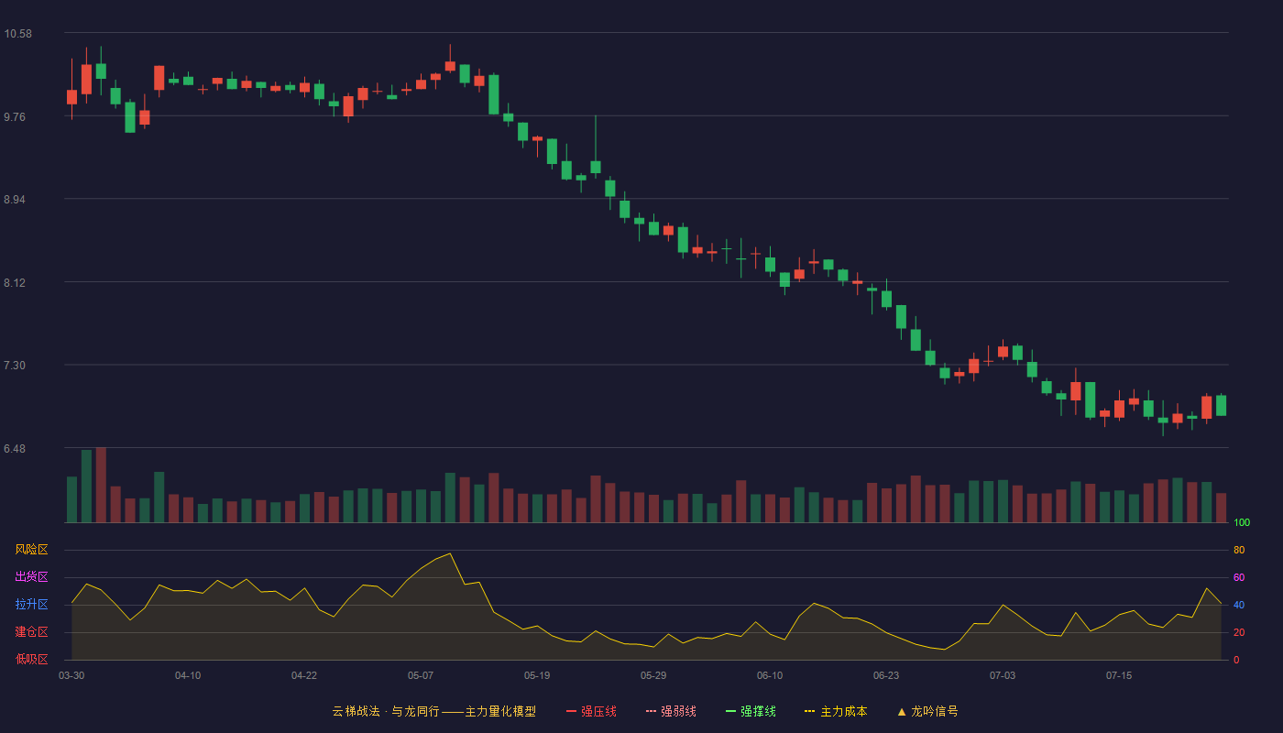Hide the 强压线 series via its label
1283x733 pixels.
[598, 711]
